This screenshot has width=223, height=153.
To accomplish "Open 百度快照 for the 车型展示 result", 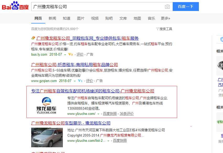I will (x=120, y=141).
